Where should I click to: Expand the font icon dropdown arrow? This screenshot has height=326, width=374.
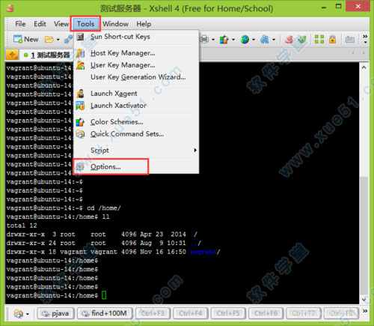point(274,40)
